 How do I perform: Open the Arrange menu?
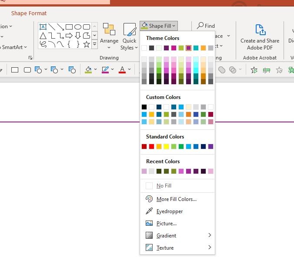tap(109, 36)
